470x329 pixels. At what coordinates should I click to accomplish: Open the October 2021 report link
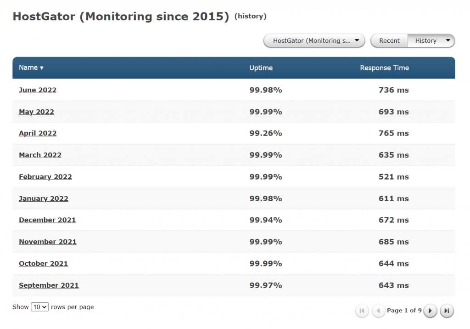(x=43, y=264)
